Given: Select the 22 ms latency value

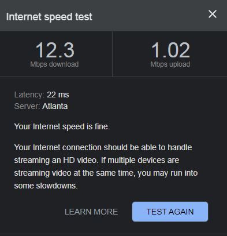Looking at the screenshot, I should pos(58,95).
